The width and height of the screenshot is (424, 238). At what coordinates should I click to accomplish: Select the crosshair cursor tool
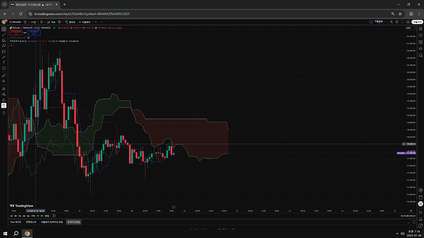coord(4,29)
